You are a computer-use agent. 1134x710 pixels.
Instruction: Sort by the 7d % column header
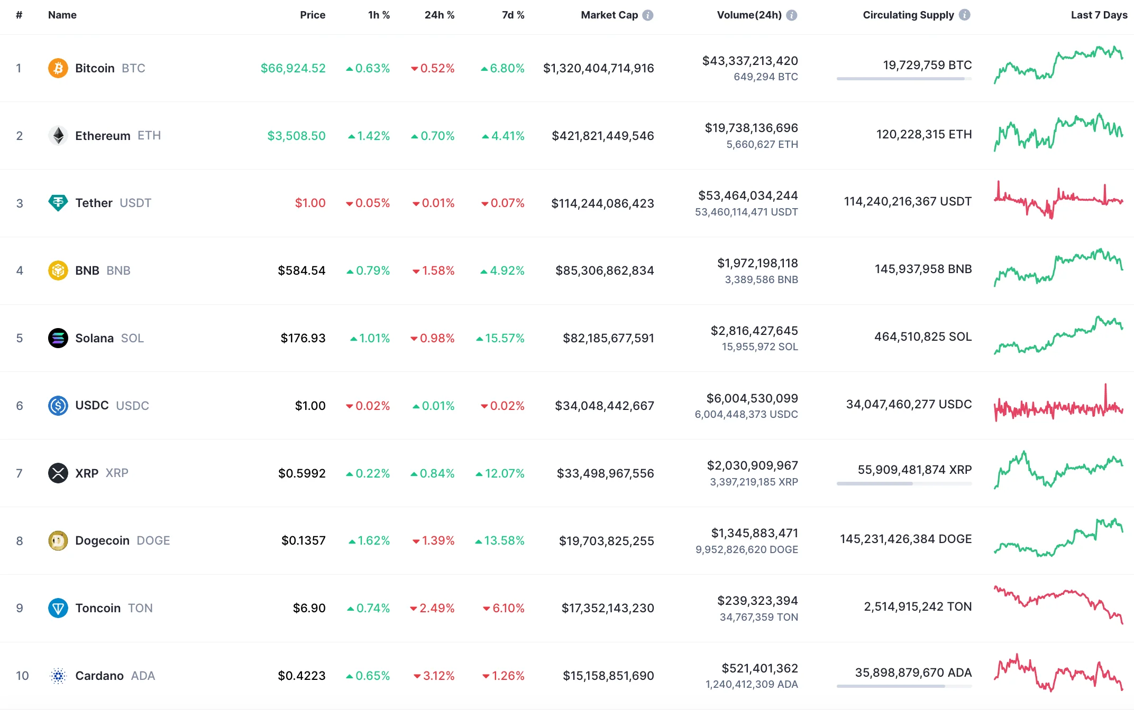click(x=513, y=15)
